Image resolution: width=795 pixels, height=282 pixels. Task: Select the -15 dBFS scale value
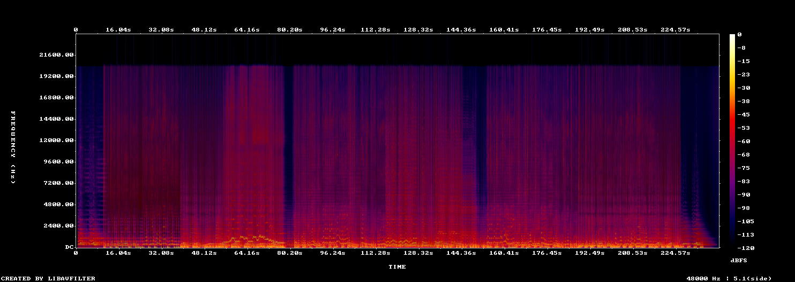[744, 61]
